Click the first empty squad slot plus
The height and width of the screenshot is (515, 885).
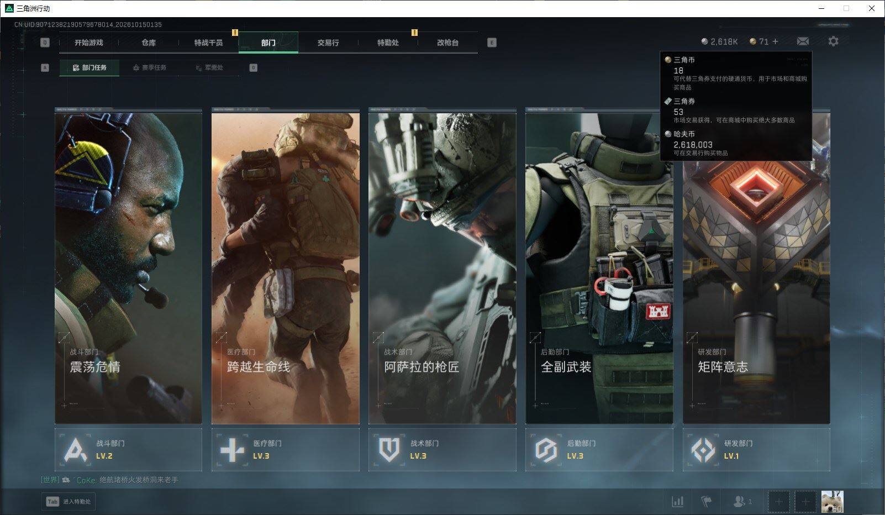click(x=779, y=502)
